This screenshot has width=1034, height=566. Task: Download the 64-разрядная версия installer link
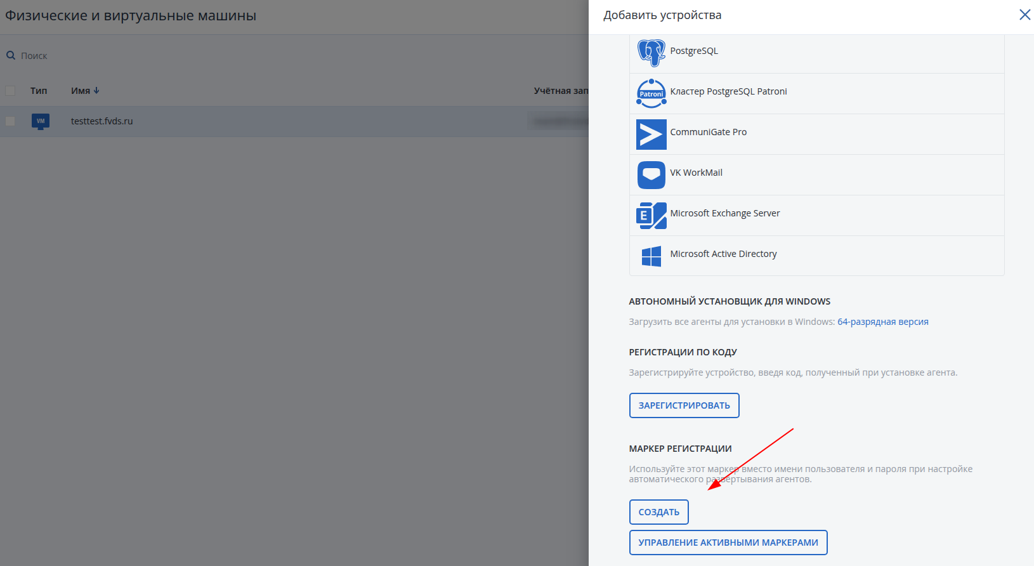coord(882,322)
